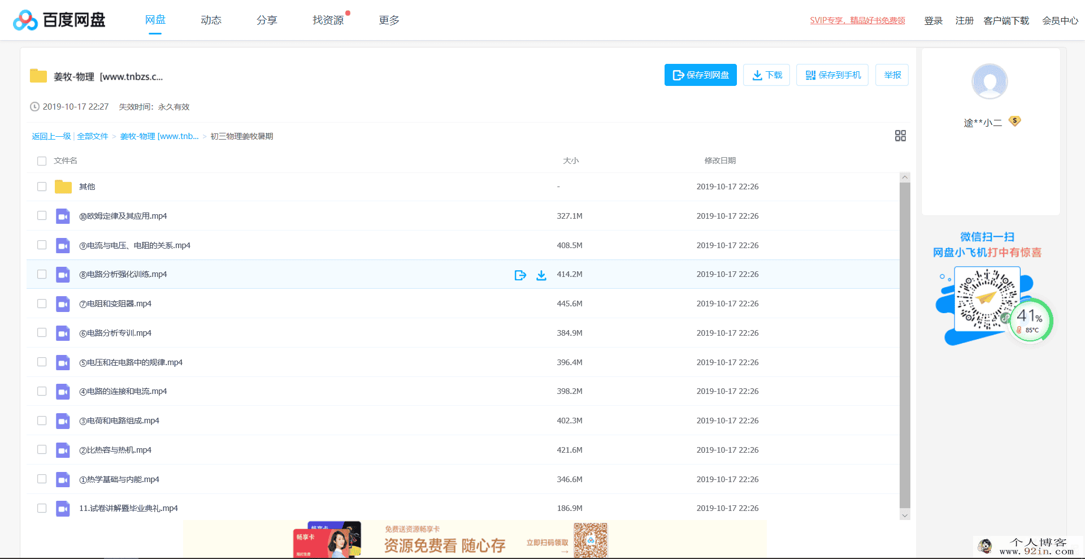
Task: Click video icon of ⑨电流与电压、电阻的关系.mp4
Action: (63, 245)
